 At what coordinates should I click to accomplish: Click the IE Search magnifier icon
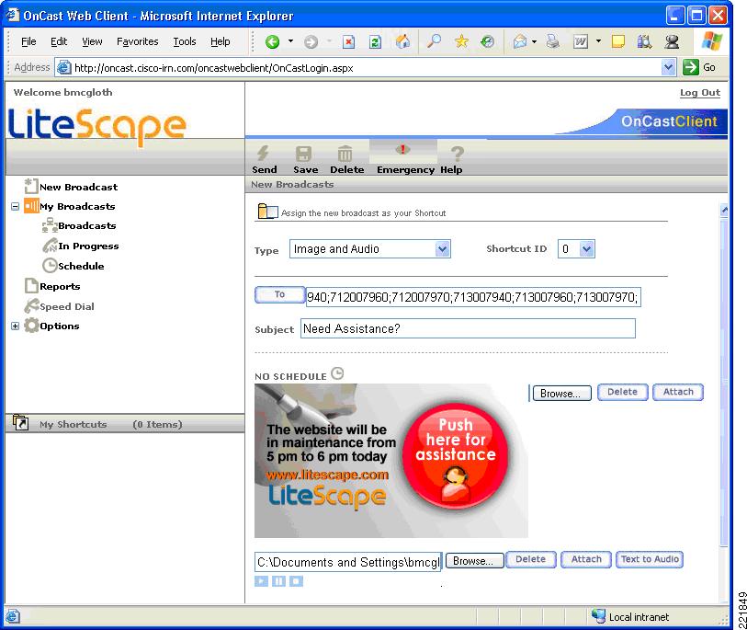tap(434, 41)
